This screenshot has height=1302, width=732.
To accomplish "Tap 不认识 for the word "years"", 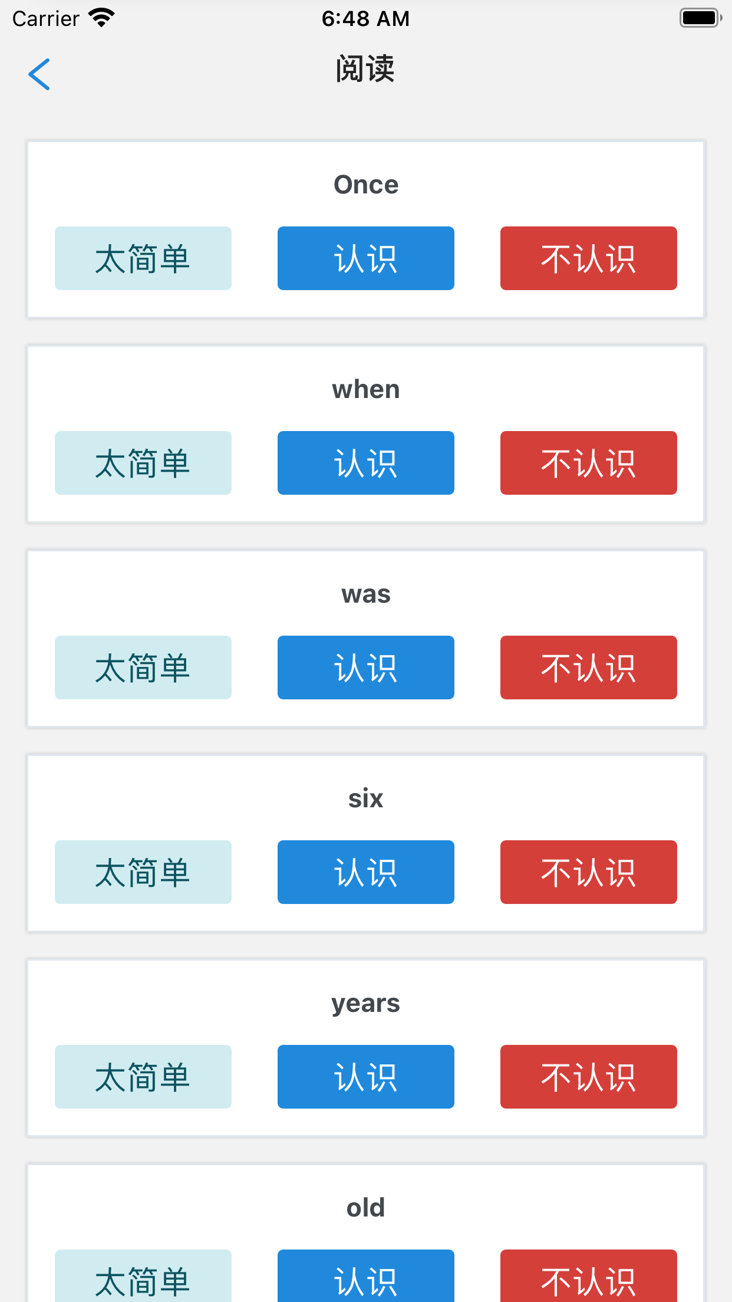I will point(588,1077).
